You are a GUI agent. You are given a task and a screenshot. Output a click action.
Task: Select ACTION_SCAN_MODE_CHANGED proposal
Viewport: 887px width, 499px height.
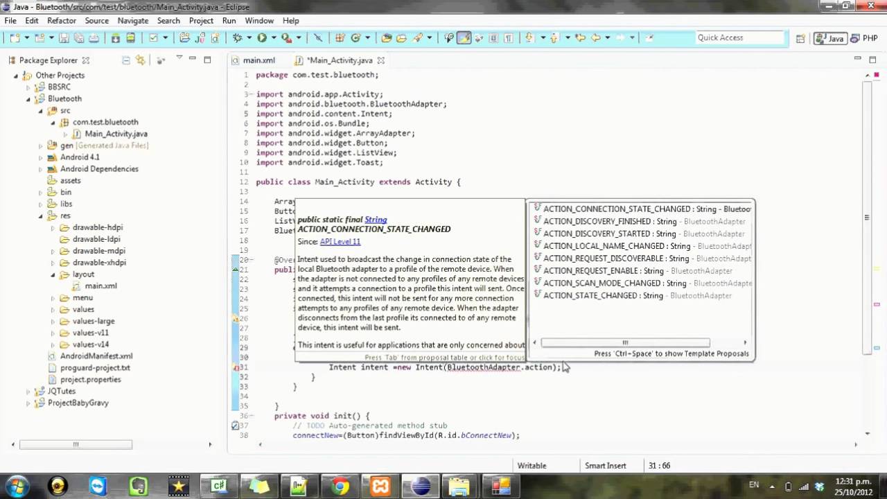641,283
